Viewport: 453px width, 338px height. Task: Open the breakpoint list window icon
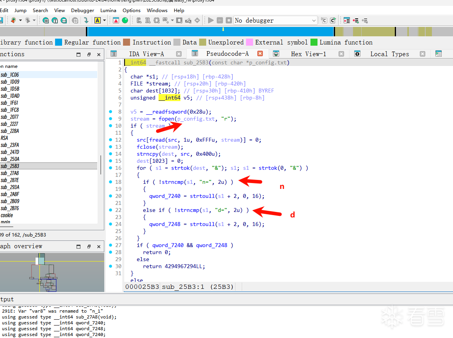point(347,21)
